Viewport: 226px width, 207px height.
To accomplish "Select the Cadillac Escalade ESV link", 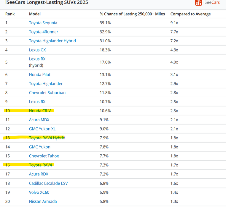I will tap(48, 183).
